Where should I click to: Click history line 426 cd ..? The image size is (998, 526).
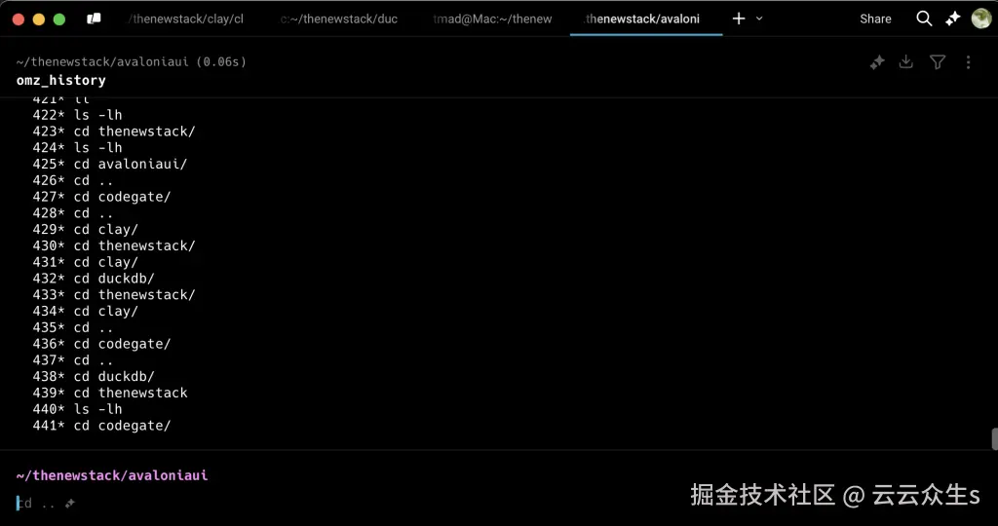[72, 180]
